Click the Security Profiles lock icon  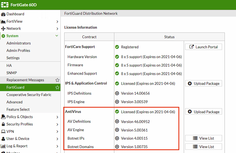[3, 124]
